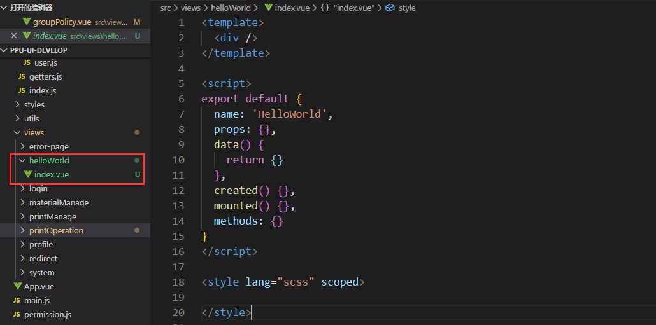
Task: Expand the system folder
Action: (22, 272)
